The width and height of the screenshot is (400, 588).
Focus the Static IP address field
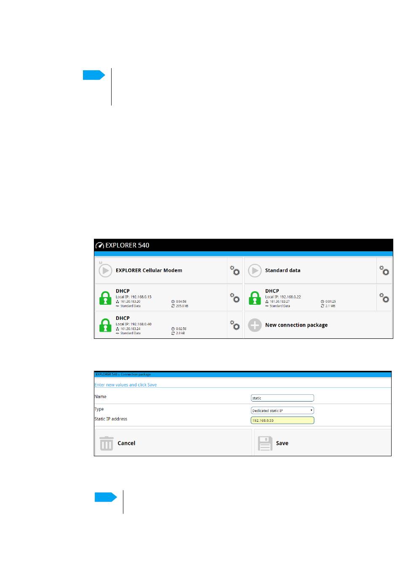(x=283, y=420)
